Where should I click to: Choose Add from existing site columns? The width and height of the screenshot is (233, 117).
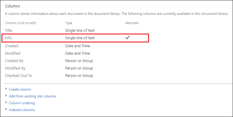33,96
